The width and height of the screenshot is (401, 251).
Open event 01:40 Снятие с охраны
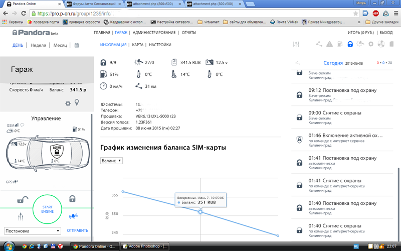342,230
